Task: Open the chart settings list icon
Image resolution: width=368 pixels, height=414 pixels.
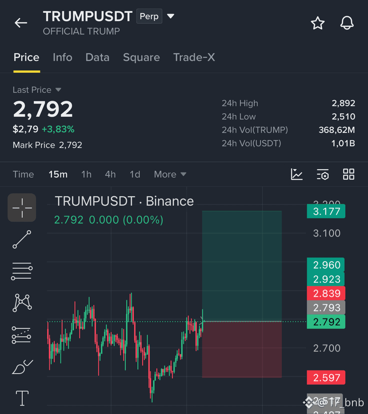Action: coord(323,174)
